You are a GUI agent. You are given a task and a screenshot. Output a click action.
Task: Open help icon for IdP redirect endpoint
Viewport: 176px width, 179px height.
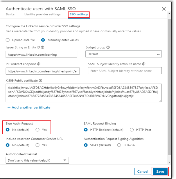(39, 64)
